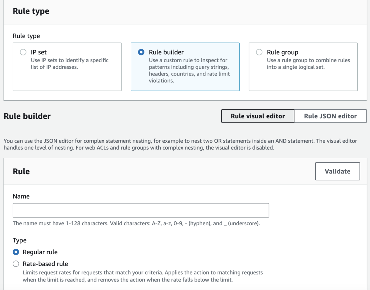Click the Validate button
The width and height of the screenshot is (370, 290).
337,171
